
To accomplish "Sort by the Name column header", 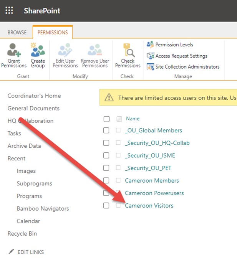I will pos(133,119).
